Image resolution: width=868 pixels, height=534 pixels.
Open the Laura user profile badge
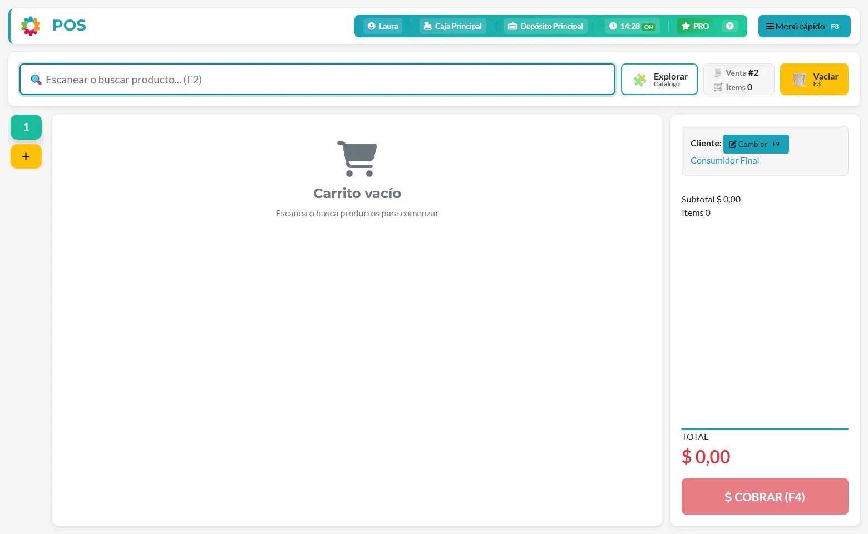pyautogui.click(x=383, y=26)
